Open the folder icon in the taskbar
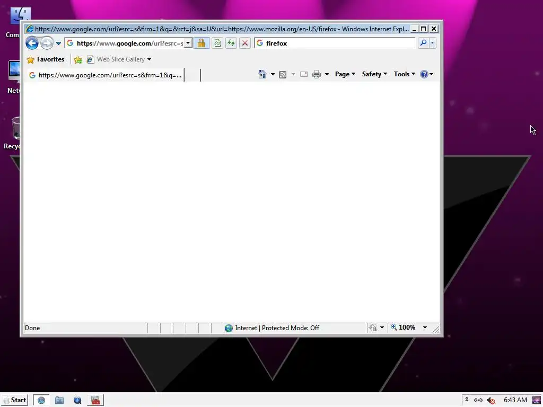 [59, 401]
